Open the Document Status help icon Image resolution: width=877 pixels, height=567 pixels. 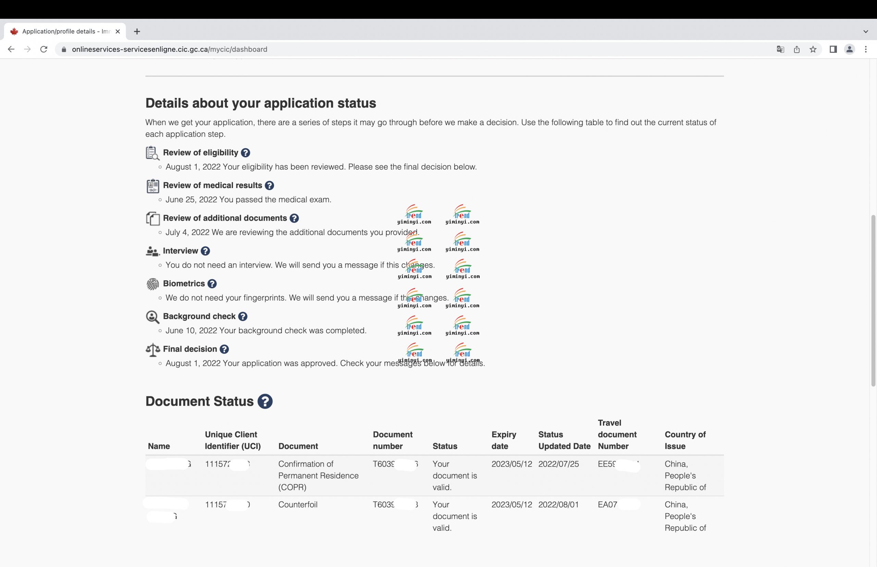(265, 401)
